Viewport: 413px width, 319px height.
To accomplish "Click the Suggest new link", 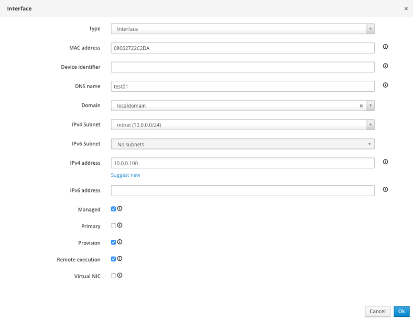I will click(x=125, y=175).
